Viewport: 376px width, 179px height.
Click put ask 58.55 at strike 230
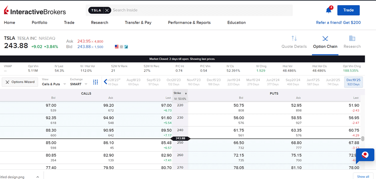(296, 118)
